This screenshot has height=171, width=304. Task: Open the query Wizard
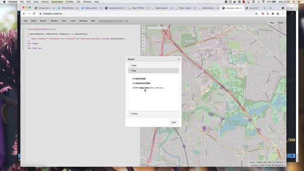click(54, 21)
